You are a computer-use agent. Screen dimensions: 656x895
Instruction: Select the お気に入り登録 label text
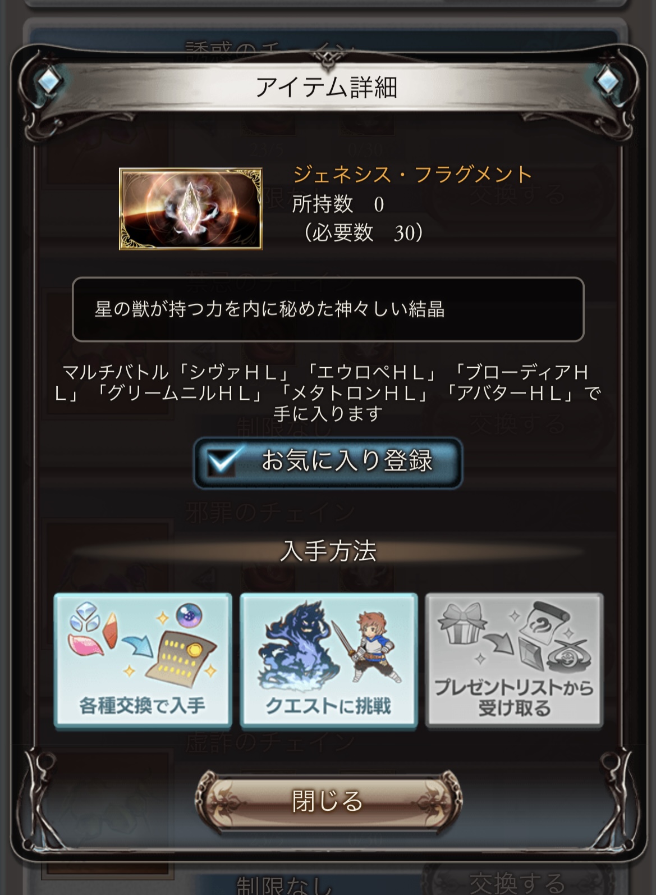tap(347, 462)
